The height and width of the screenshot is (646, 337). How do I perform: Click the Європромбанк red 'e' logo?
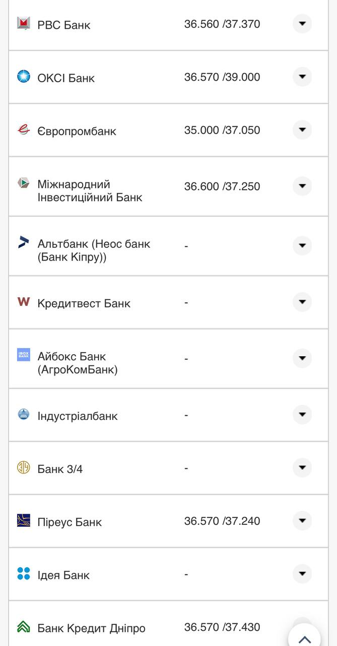point(23,129)
